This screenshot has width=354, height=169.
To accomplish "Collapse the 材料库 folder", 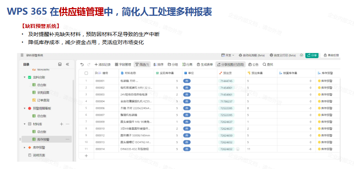I will (24, 124).
